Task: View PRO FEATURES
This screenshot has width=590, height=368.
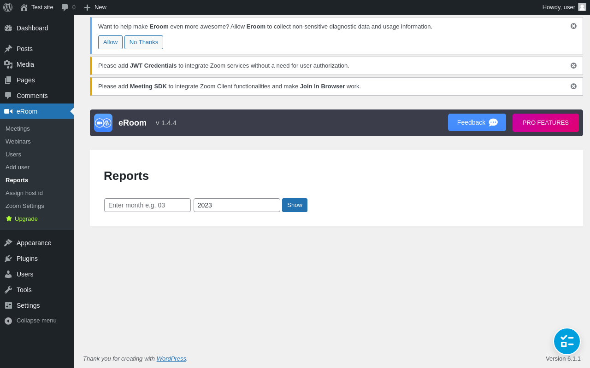Action: point(546,123)
